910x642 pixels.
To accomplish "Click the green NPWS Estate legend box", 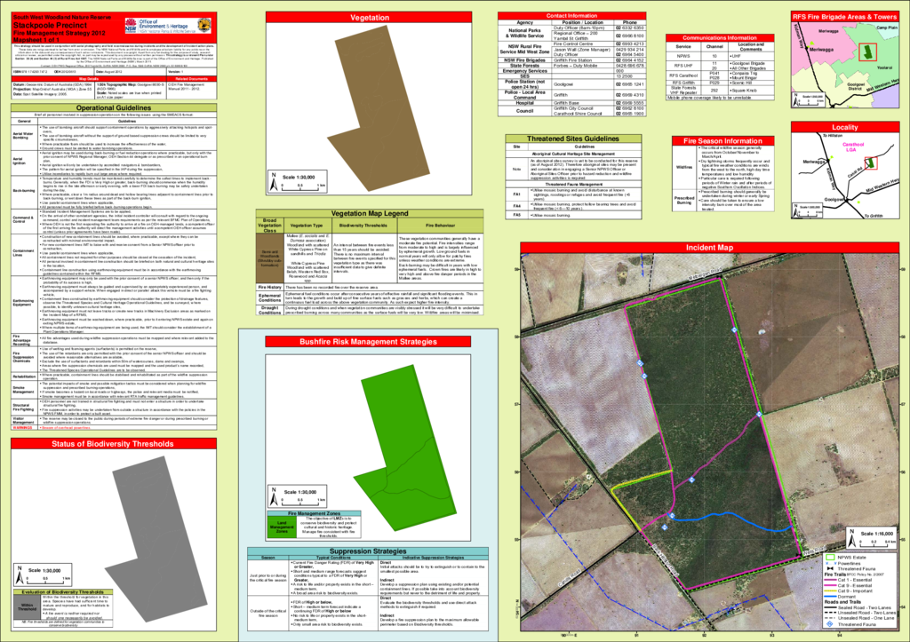I will [829, 558].
